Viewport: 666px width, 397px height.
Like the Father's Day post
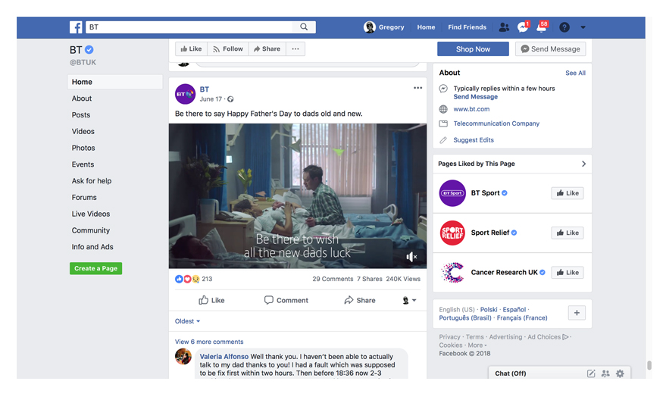tap(211, 300)
